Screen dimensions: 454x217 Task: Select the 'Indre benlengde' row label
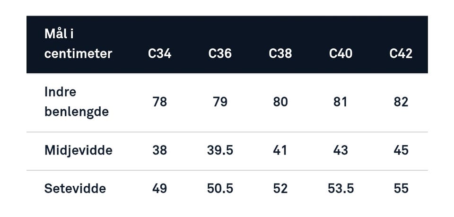[76, 102]
